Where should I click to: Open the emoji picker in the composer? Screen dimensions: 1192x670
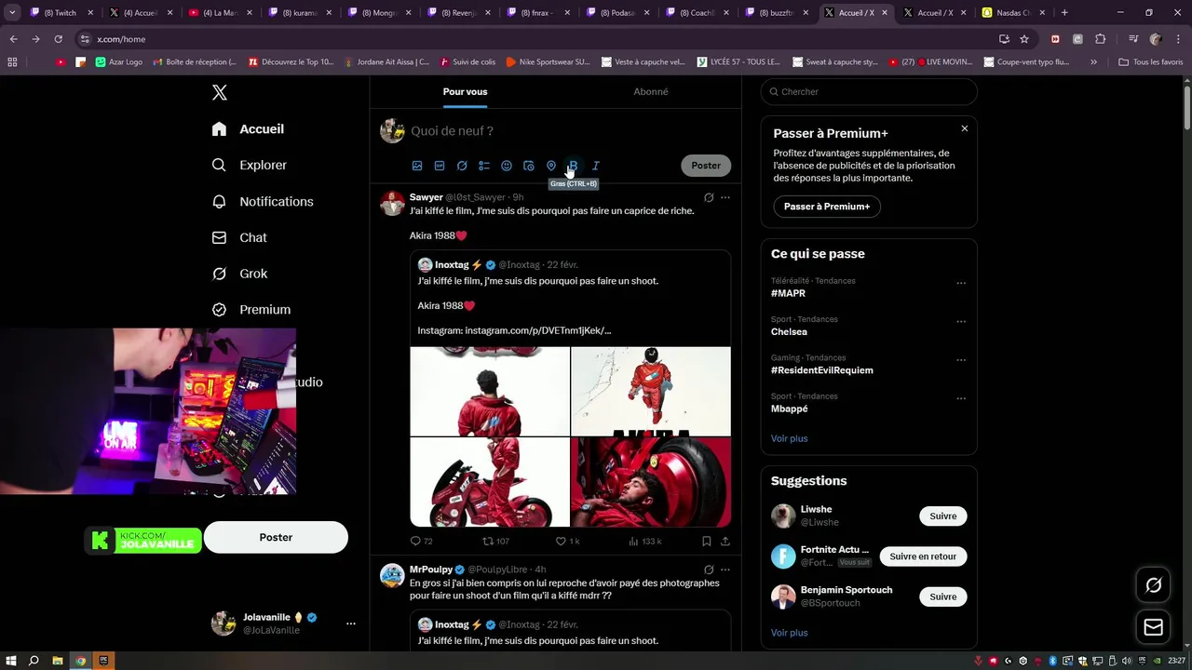point(507,166)
